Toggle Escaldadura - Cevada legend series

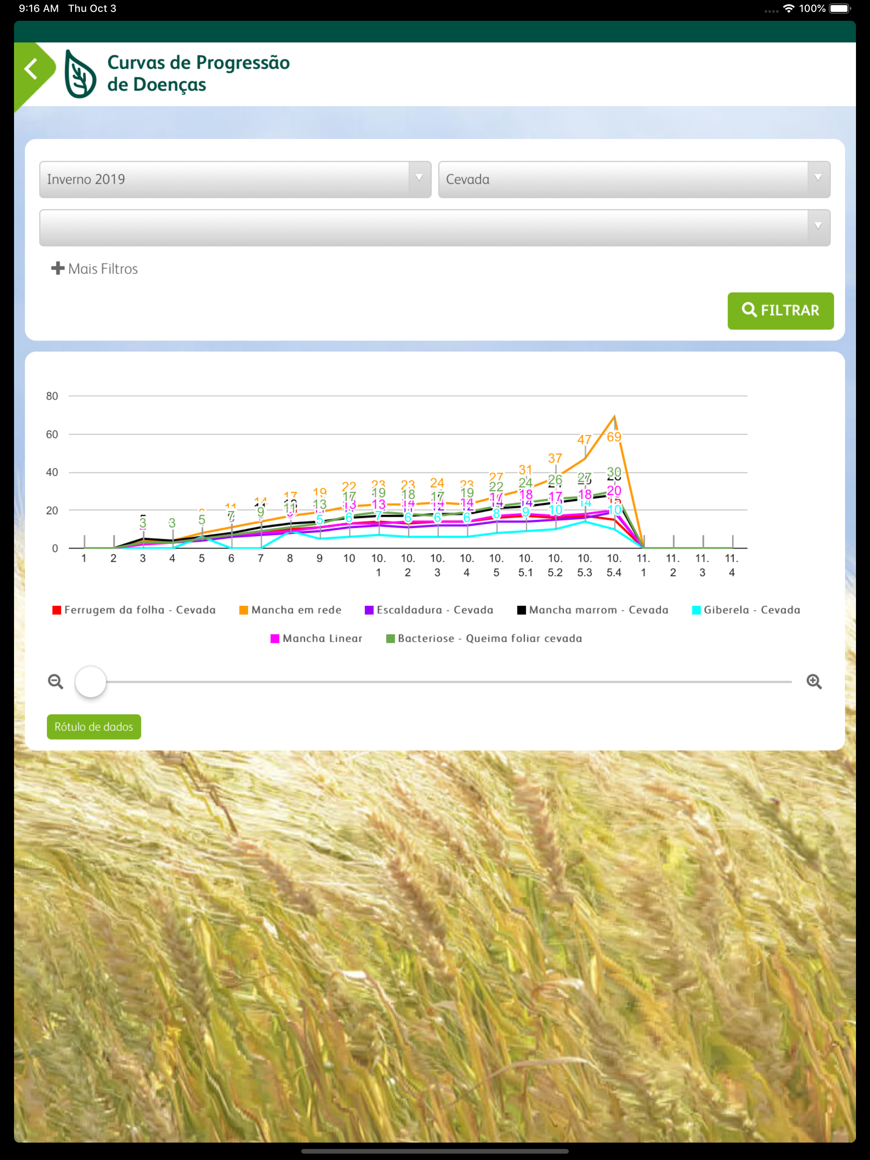429,610
